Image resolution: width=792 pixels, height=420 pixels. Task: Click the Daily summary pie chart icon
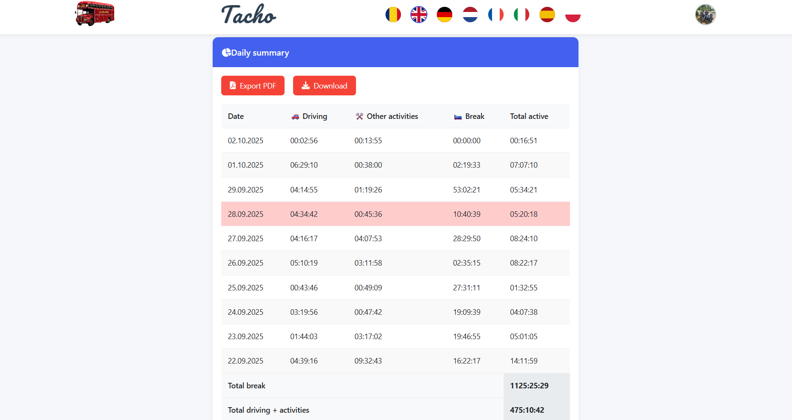point(226,53)
